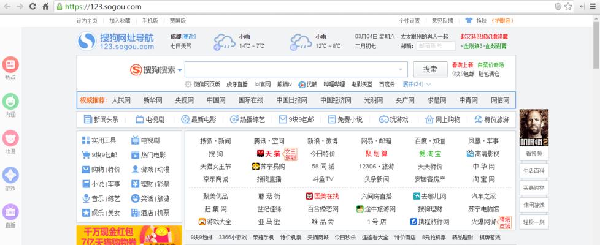This screenshot has height=245, width=600.
Task: Open 携程旅行网 link
Action: click(429, 222)
